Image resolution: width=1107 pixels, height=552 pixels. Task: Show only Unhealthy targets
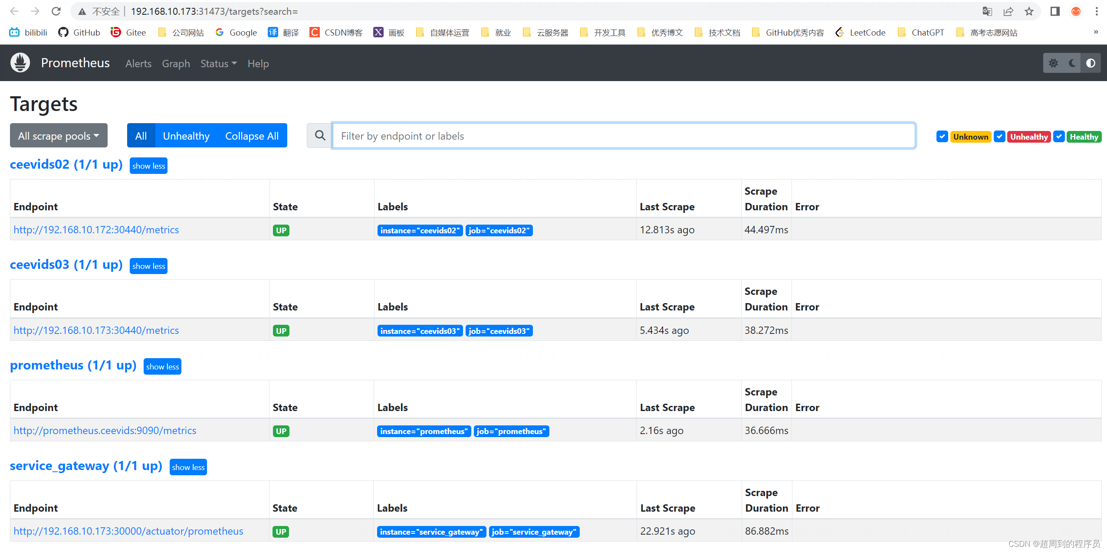(x=186, y=136)
